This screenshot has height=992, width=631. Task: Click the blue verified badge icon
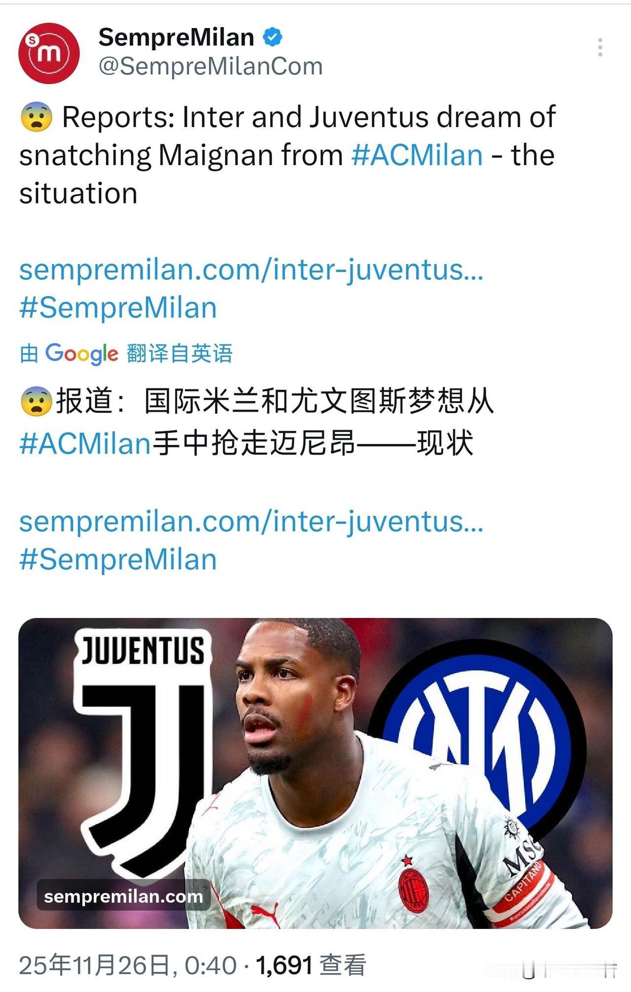273,37
